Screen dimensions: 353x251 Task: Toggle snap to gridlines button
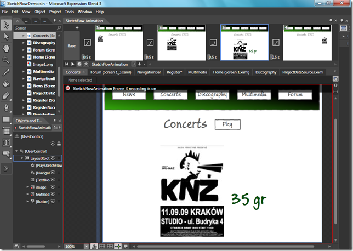coord(110,246)
